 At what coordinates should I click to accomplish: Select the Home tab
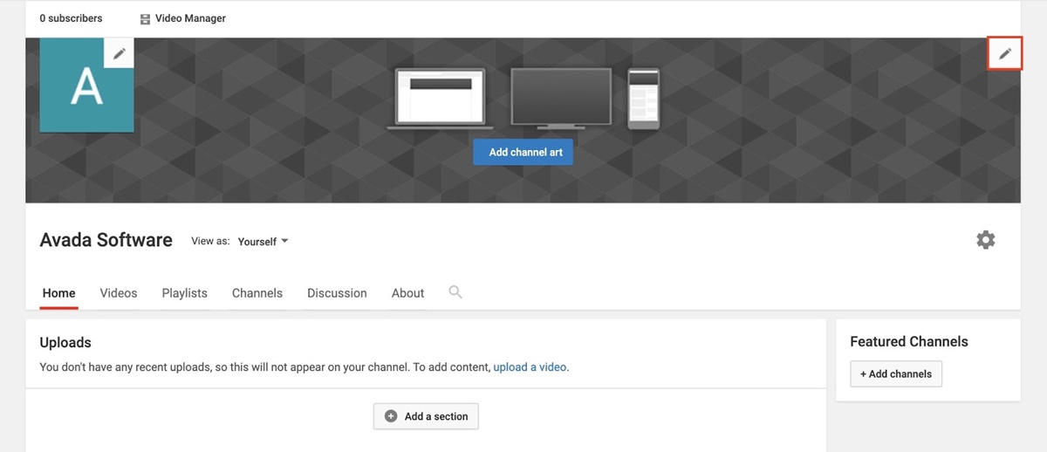(x=59, y=293)
